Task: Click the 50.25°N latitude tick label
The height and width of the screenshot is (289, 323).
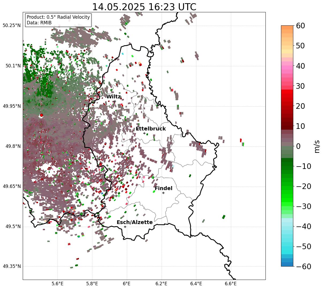Action: (x=12, y=26)
